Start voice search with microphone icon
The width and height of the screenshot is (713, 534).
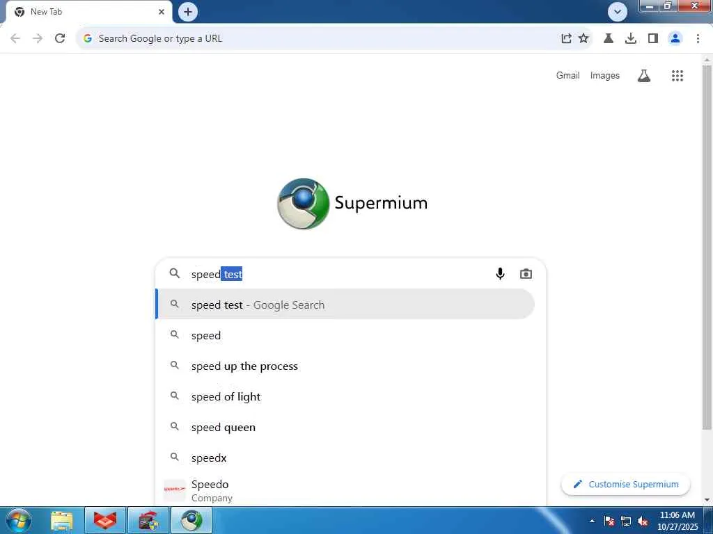tap(500, 274)
